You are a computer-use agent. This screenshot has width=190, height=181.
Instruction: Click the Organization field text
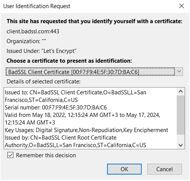click(26, 41)
